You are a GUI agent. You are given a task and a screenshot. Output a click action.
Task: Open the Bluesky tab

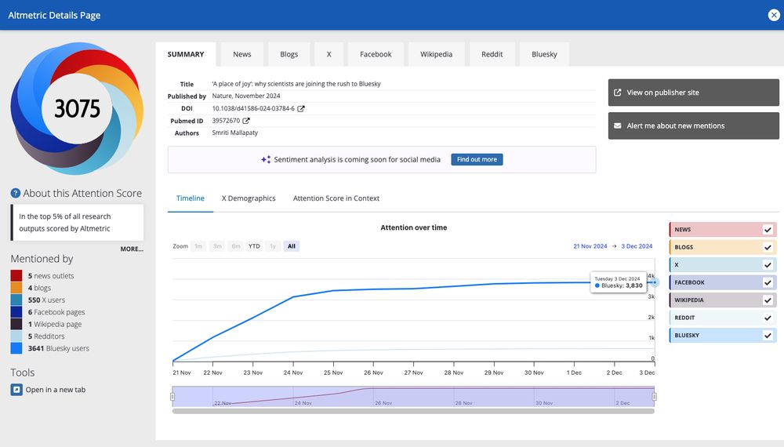pyautogui.click(x=545, y=54)
